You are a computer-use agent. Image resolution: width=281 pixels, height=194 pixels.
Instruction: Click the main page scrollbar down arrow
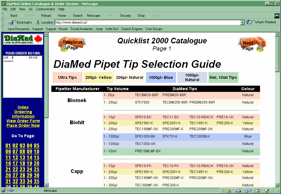(x=277, y=185)
